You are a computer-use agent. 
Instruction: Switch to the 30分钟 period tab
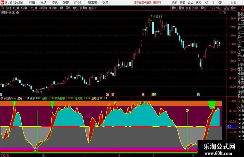(x=43, y=8)
